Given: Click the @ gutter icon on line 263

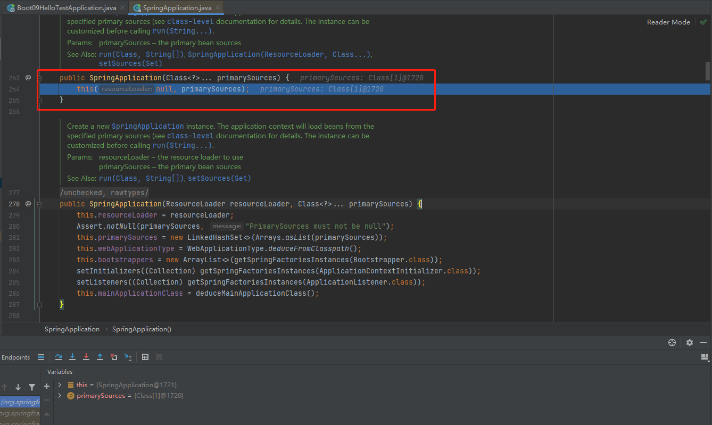Looking at the screenshot, I should [x=28, y=78].
